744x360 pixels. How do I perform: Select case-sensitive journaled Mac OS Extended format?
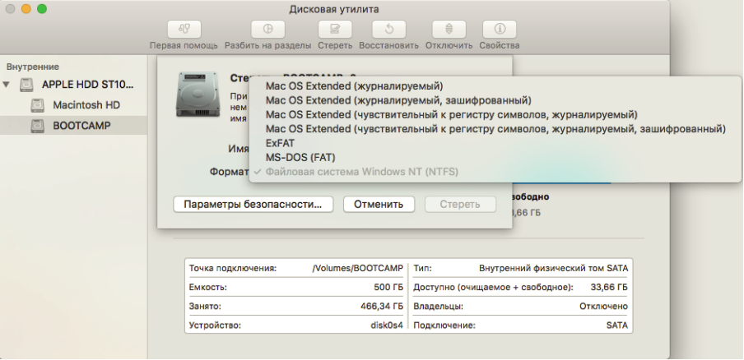click(451, 114)
